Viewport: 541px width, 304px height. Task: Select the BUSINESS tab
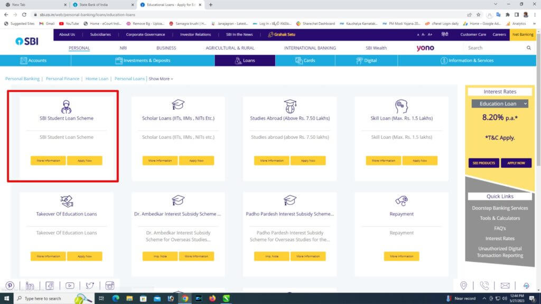(166, 48)
